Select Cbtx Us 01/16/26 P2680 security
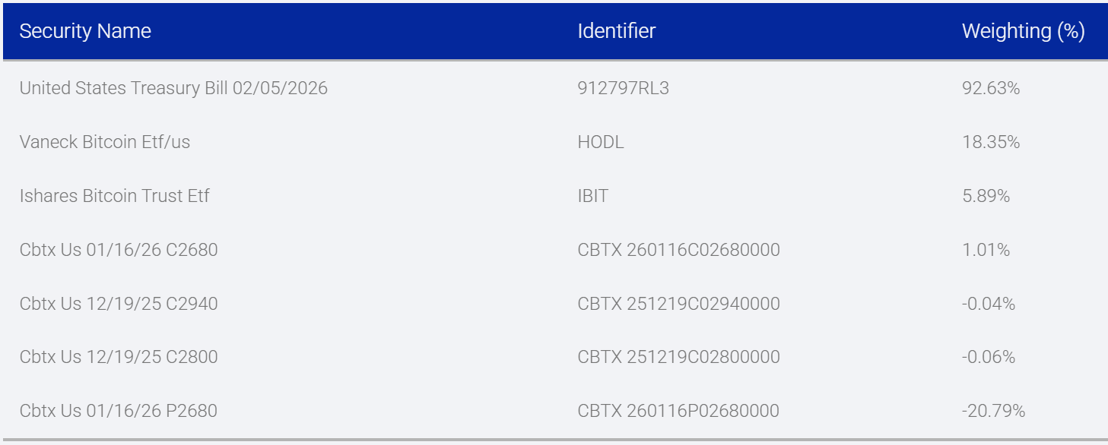 119,411
